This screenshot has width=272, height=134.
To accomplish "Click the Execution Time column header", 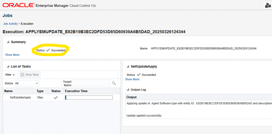I will (x=76, y=91).
